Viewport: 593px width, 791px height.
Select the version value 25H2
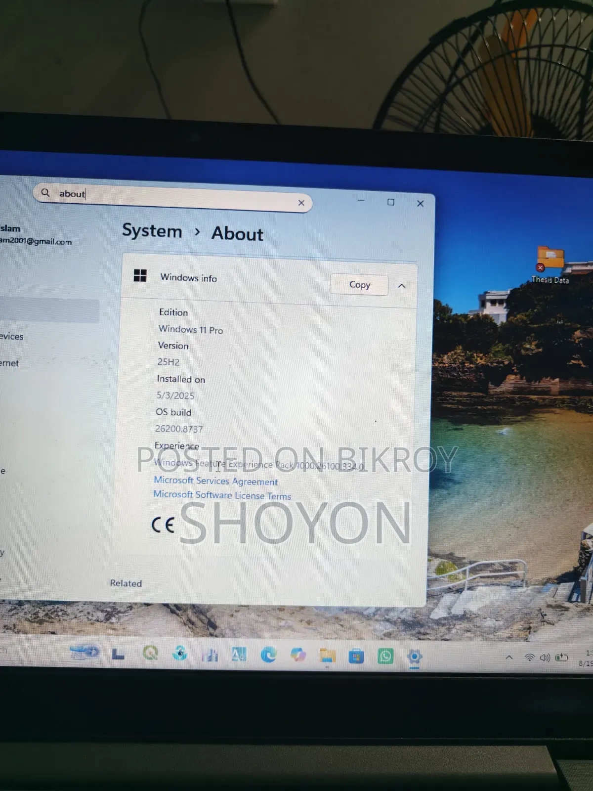[168, 362]
